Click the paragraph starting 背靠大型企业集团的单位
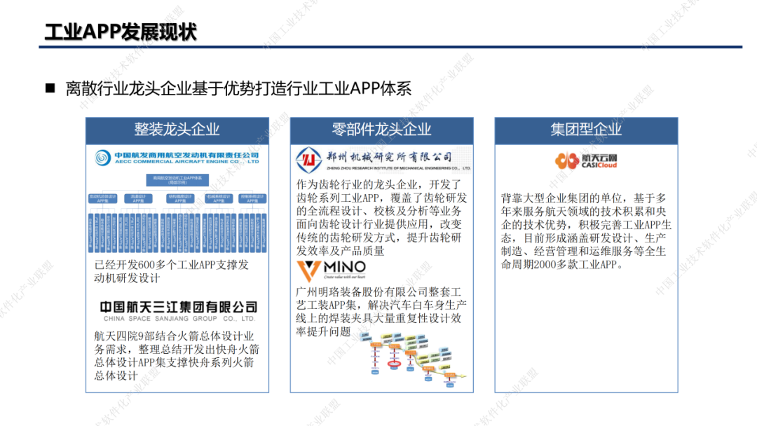757x426 pixels. pos(586,231)
